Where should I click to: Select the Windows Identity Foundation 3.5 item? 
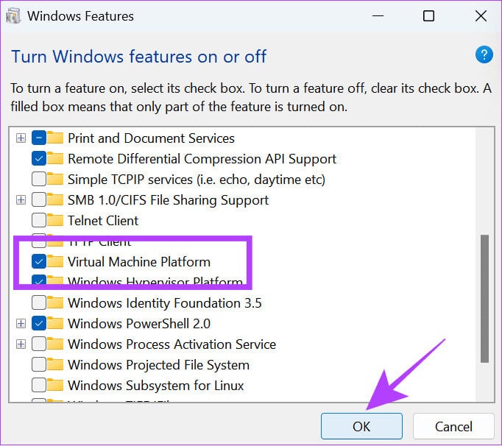164,302
